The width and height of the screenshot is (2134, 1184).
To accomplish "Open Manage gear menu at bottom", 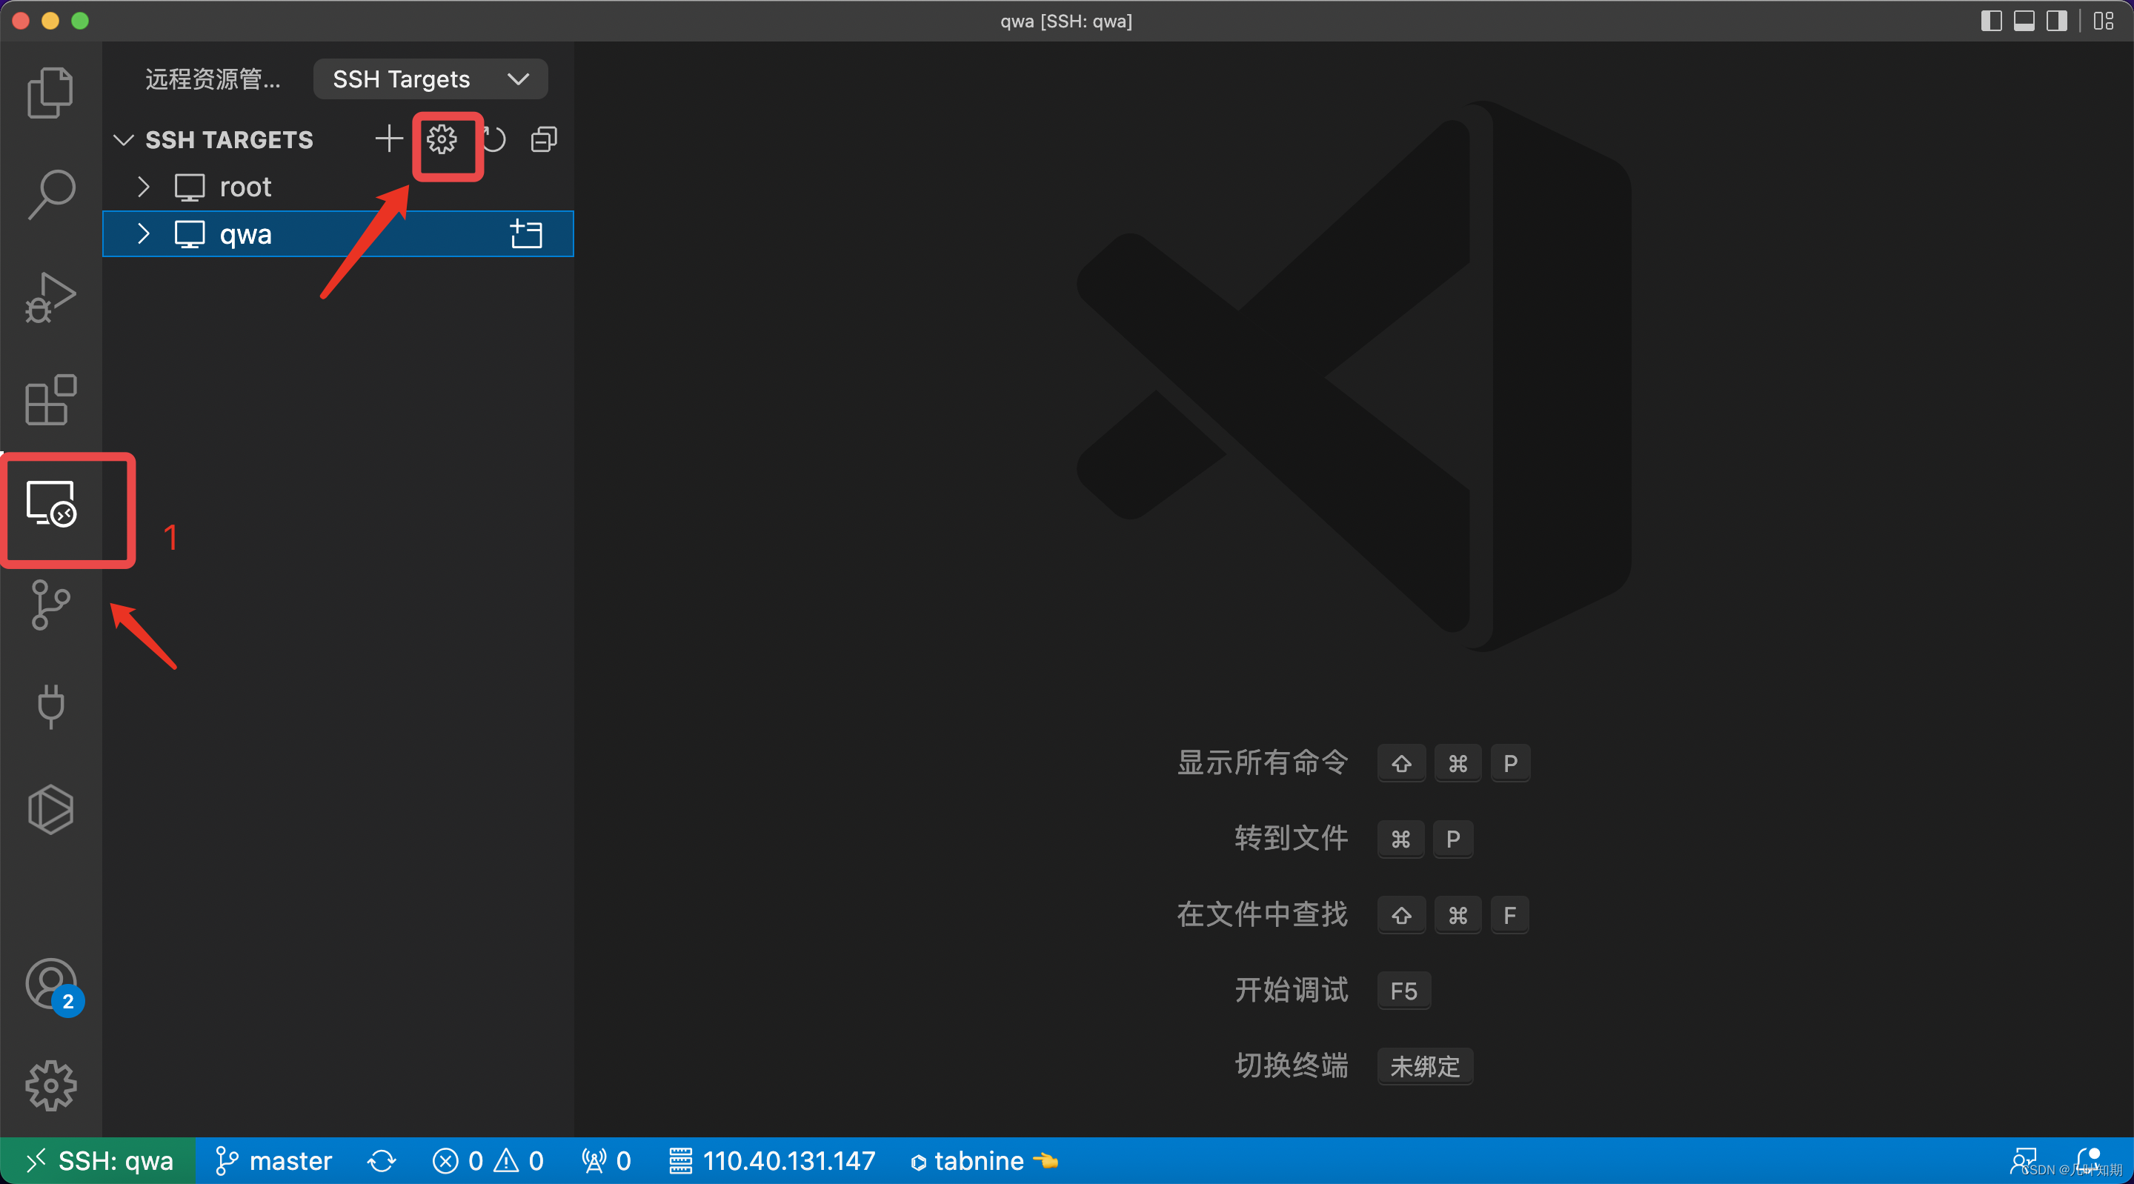I will [50, 1085].
